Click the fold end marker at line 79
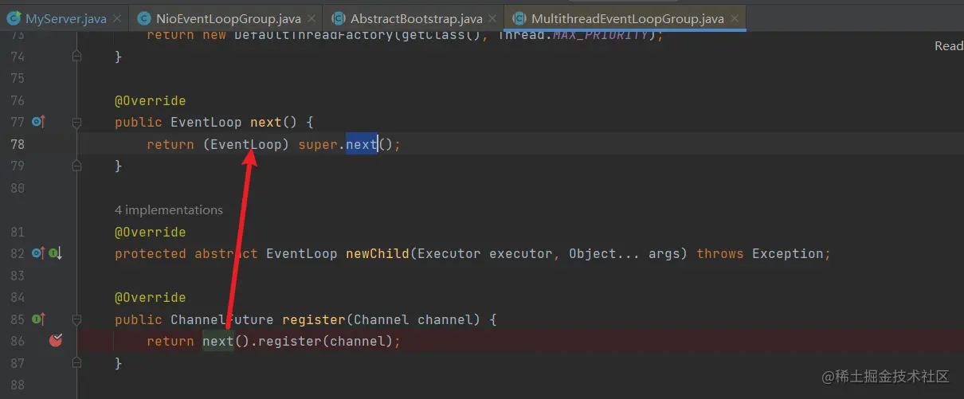 point(76,166)
